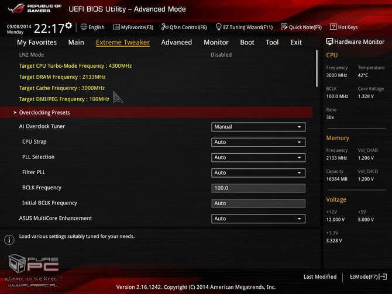This screenshot has height=294, width=392.
Task: Click Target CPU Turbo-Mode Frequency text
Action: coord(75,66)
